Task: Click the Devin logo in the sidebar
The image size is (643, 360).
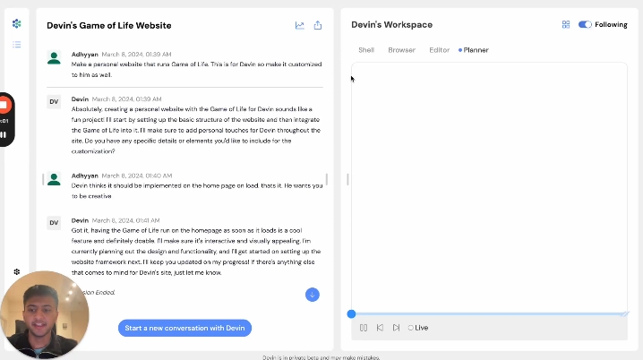Action: pos(17,23)
